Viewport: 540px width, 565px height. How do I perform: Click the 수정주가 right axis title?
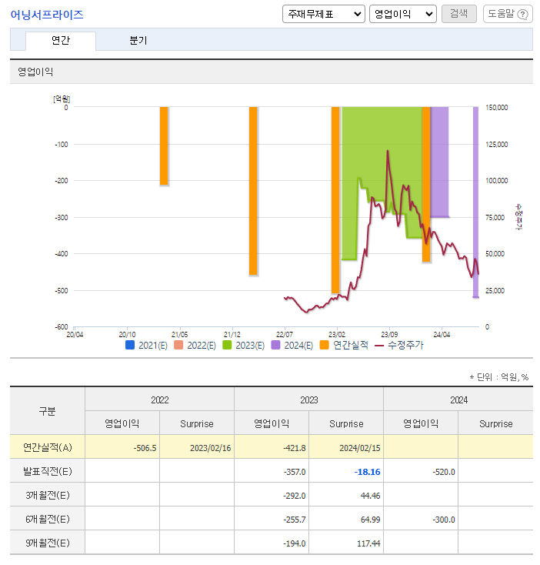[x=518, y=217]
